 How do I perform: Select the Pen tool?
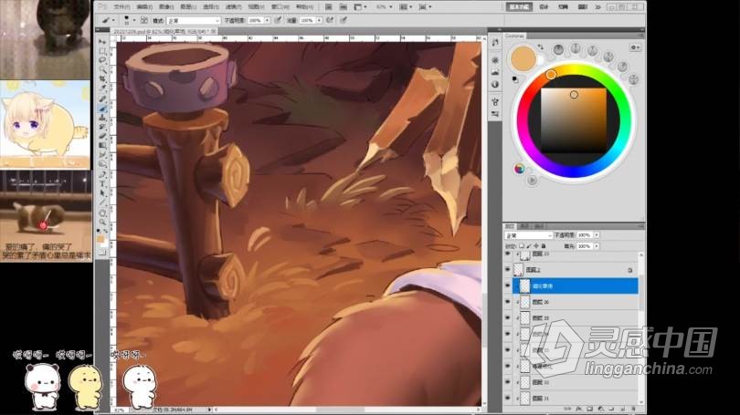point(102,175)
